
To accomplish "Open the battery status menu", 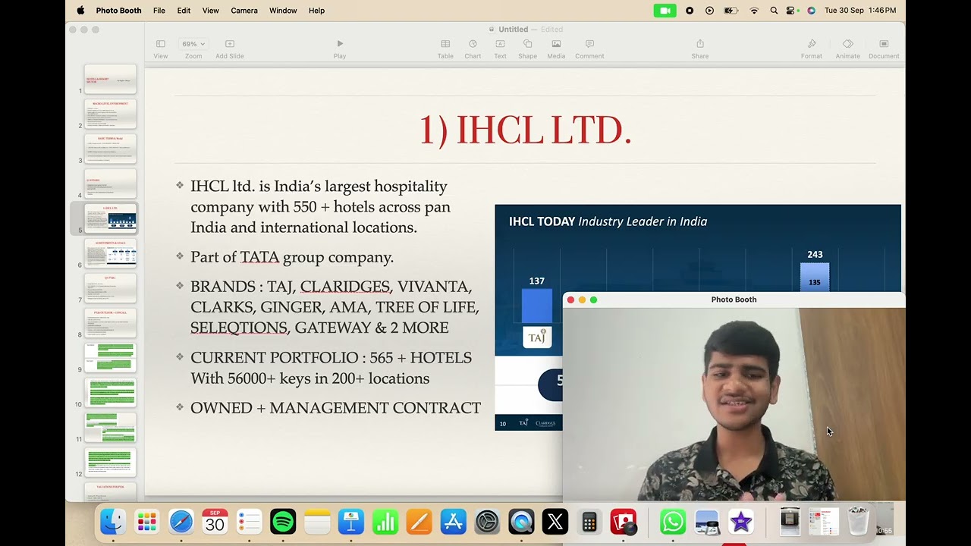I will [x=731, y=11].
